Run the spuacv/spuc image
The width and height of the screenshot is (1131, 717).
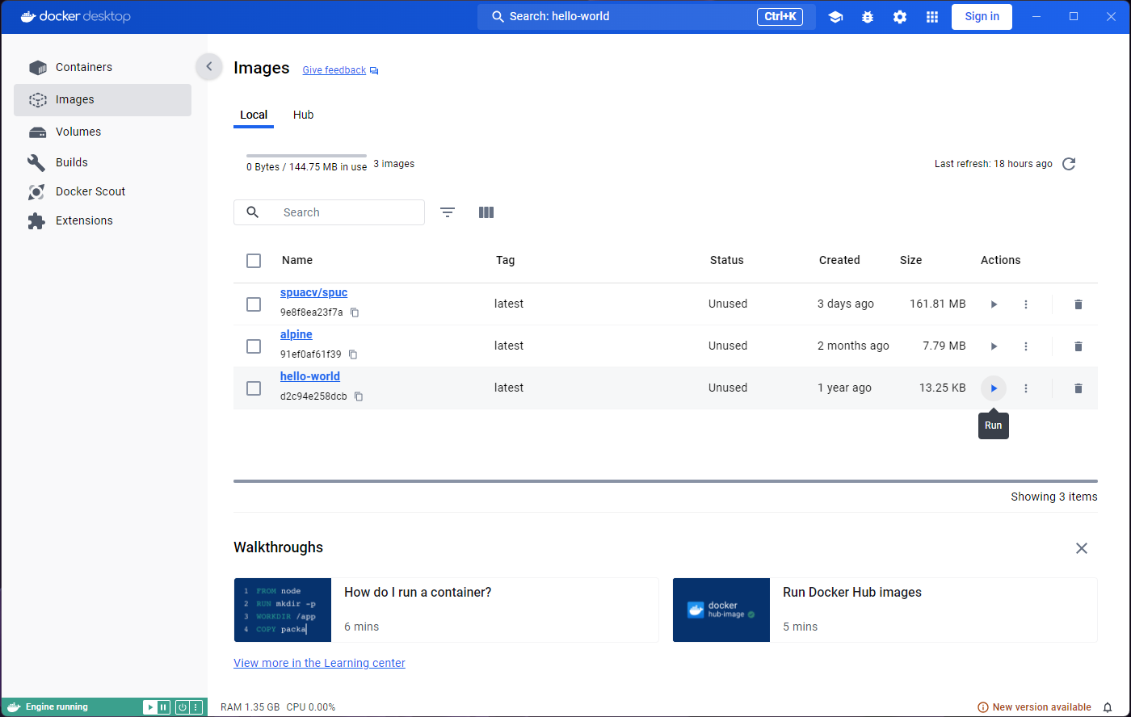pyautogui.click(x=994, y=304)
